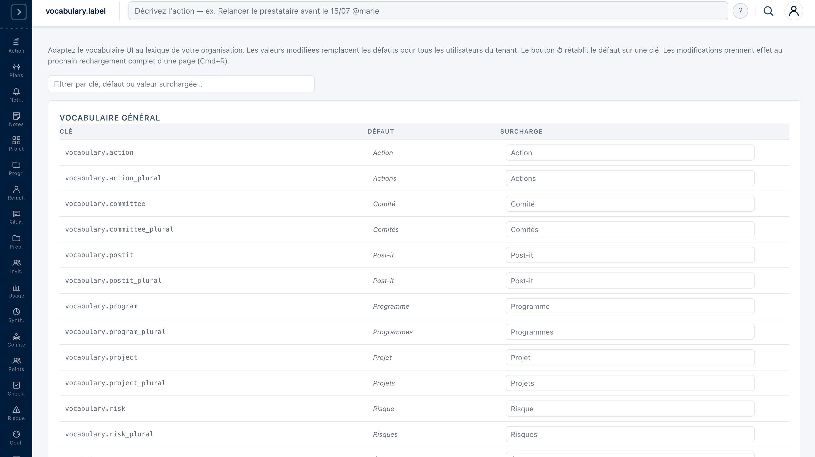Open Synth. pie chart icon

(x=16, y=315)
